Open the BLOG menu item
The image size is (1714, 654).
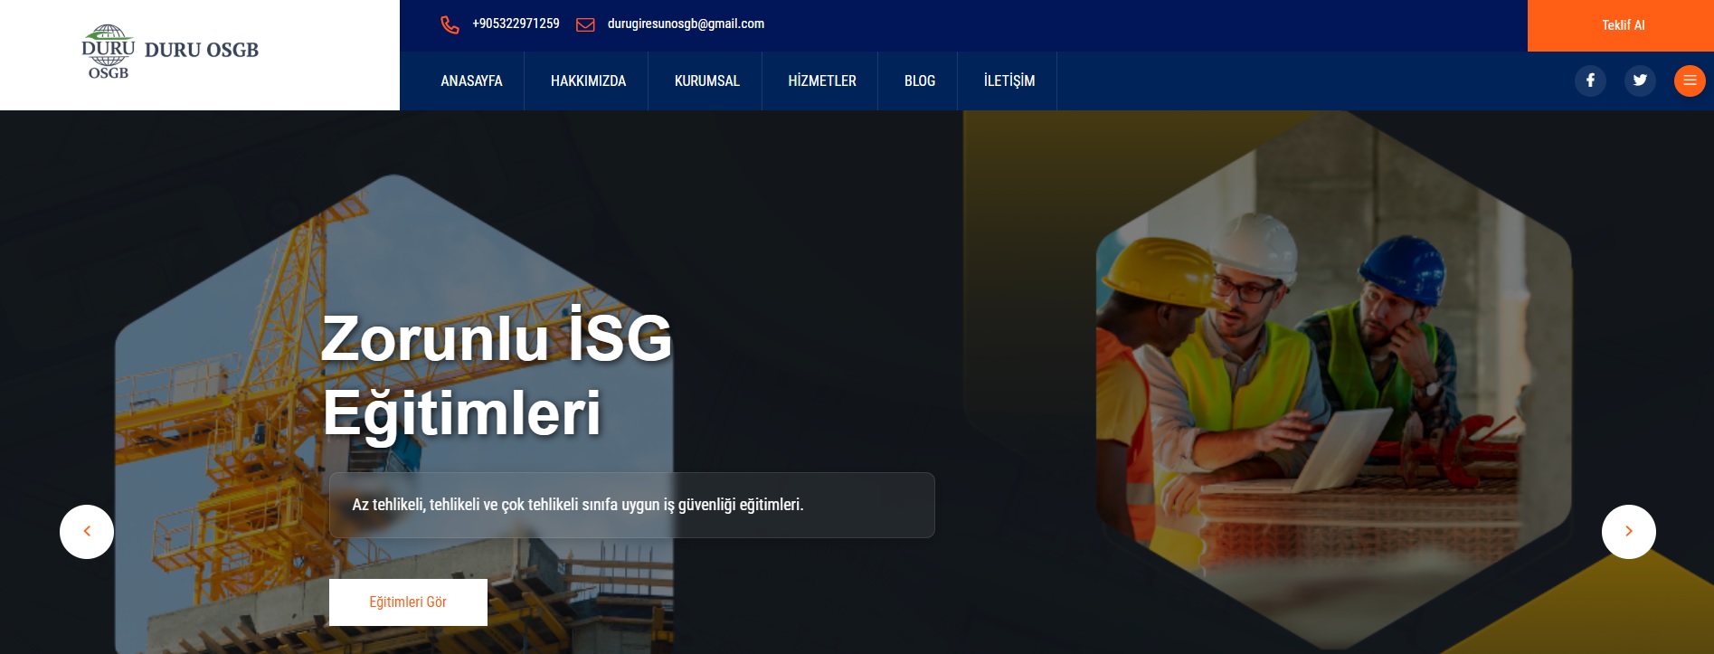919,81
